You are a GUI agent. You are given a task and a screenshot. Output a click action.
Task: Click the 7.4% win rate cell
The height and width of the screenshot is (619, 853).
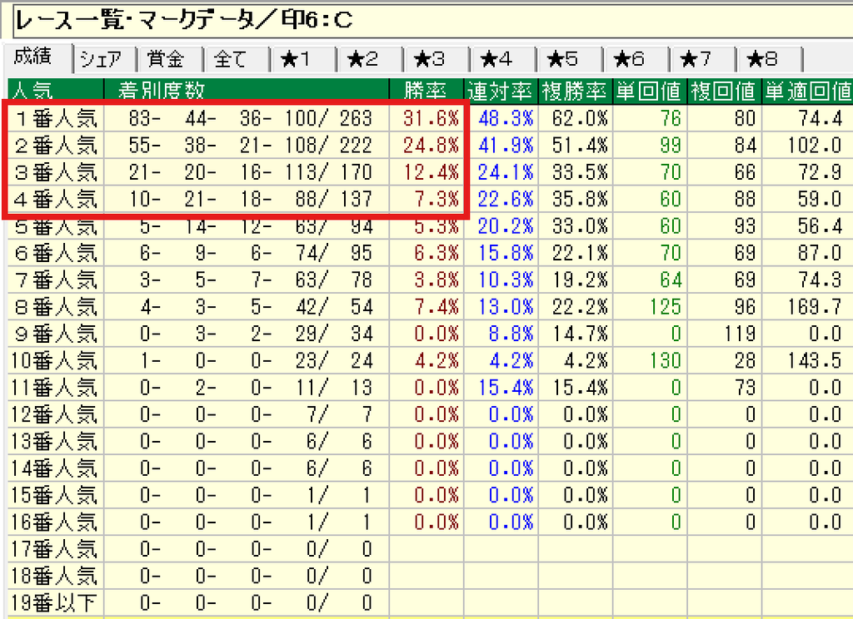point(426,306)
